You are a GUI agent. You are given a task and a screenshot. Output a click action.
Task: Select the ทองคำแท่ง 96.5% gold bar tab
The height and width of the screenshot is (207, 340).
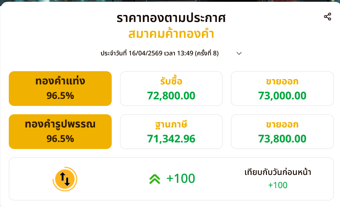[60, 88]
